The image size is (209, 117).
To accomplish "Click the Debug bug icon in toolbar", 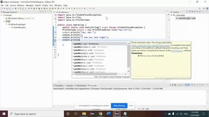I will (x=29, y=8).
